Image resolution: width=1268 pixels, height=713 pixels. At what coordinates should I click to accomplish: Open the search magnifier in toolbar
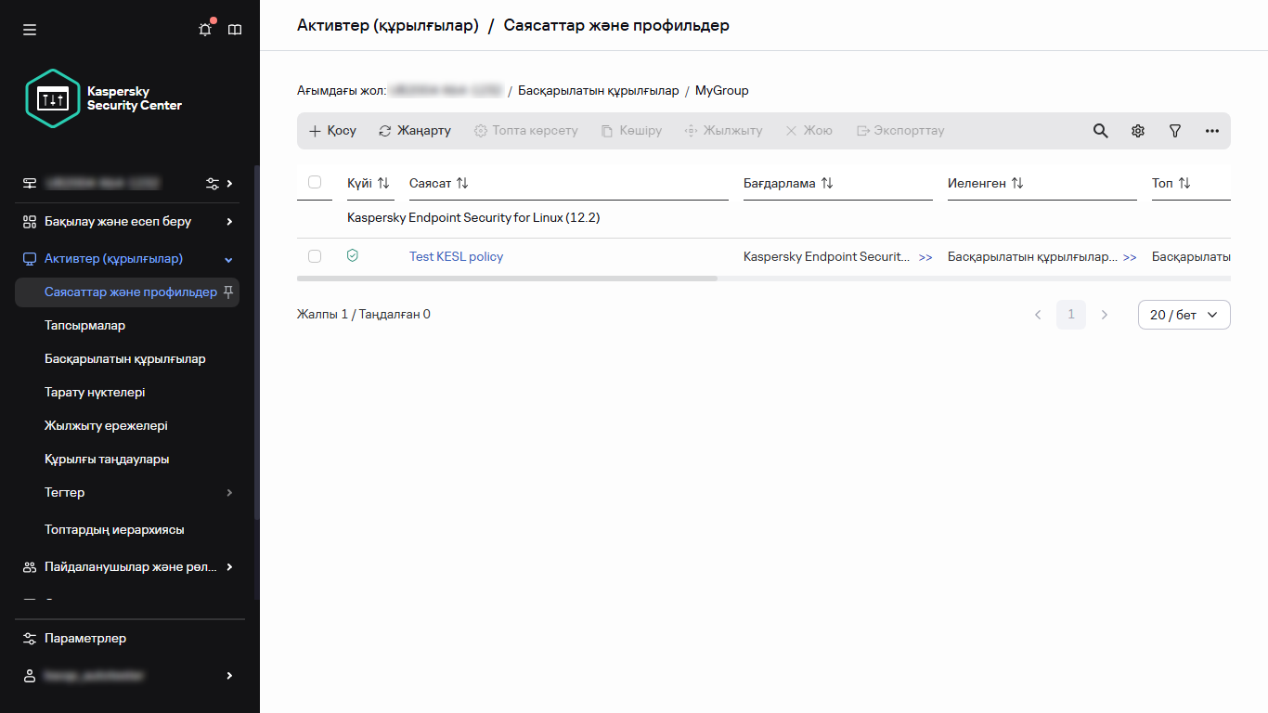1100,131
